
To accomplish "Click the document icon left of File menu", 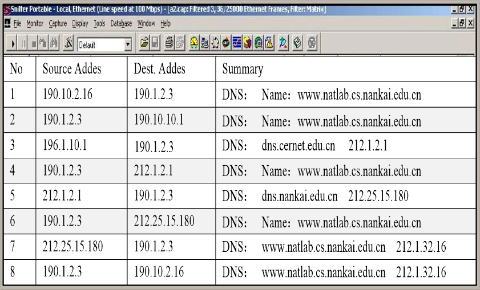I will pyautogui.click(x=7, y=23).
